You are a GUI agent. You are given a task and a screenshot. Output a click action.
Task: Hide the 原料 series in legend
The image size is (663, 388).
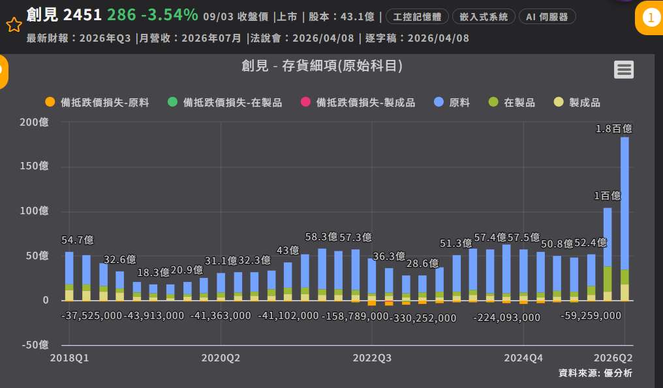coord(452,102)
